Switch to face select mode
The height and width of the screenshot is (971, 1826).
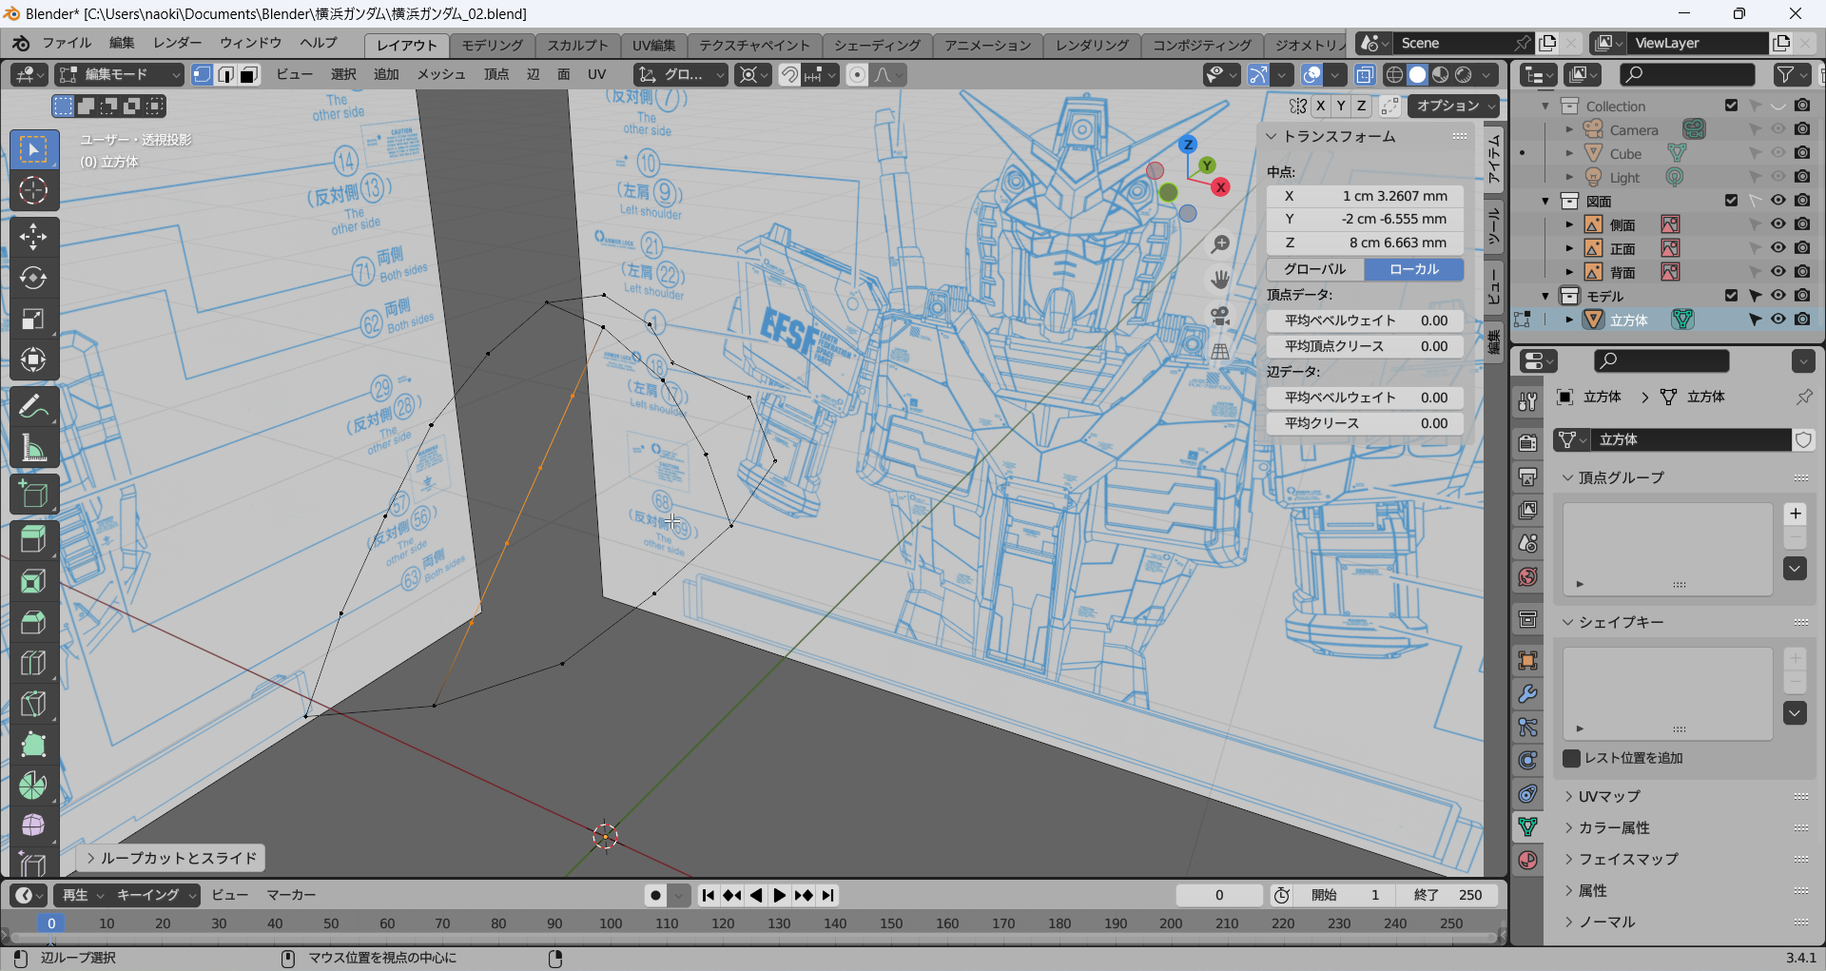point(249,75)
